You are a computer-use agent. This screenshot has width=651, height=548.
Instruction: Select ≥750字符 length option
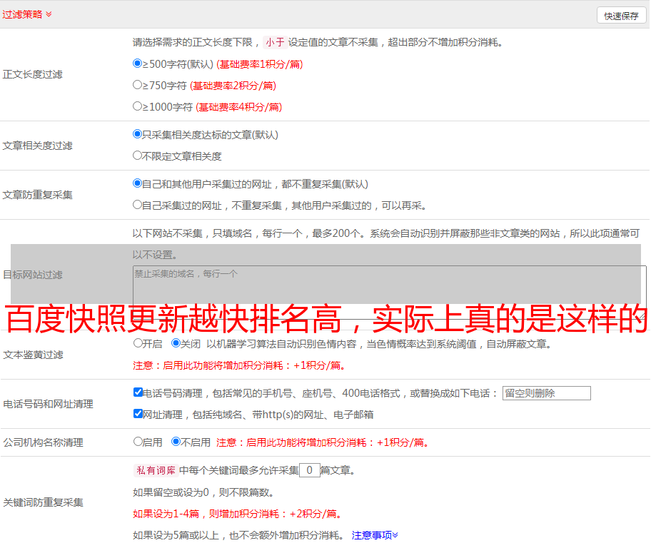[x=138, y=85]
